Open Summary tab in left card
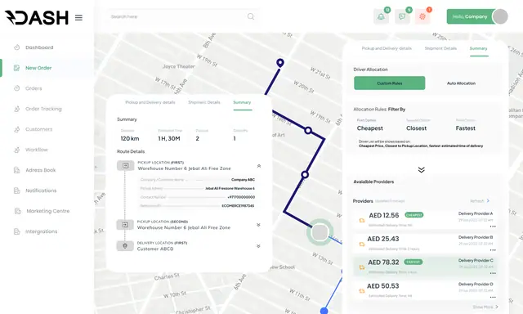 click(242, 102)
